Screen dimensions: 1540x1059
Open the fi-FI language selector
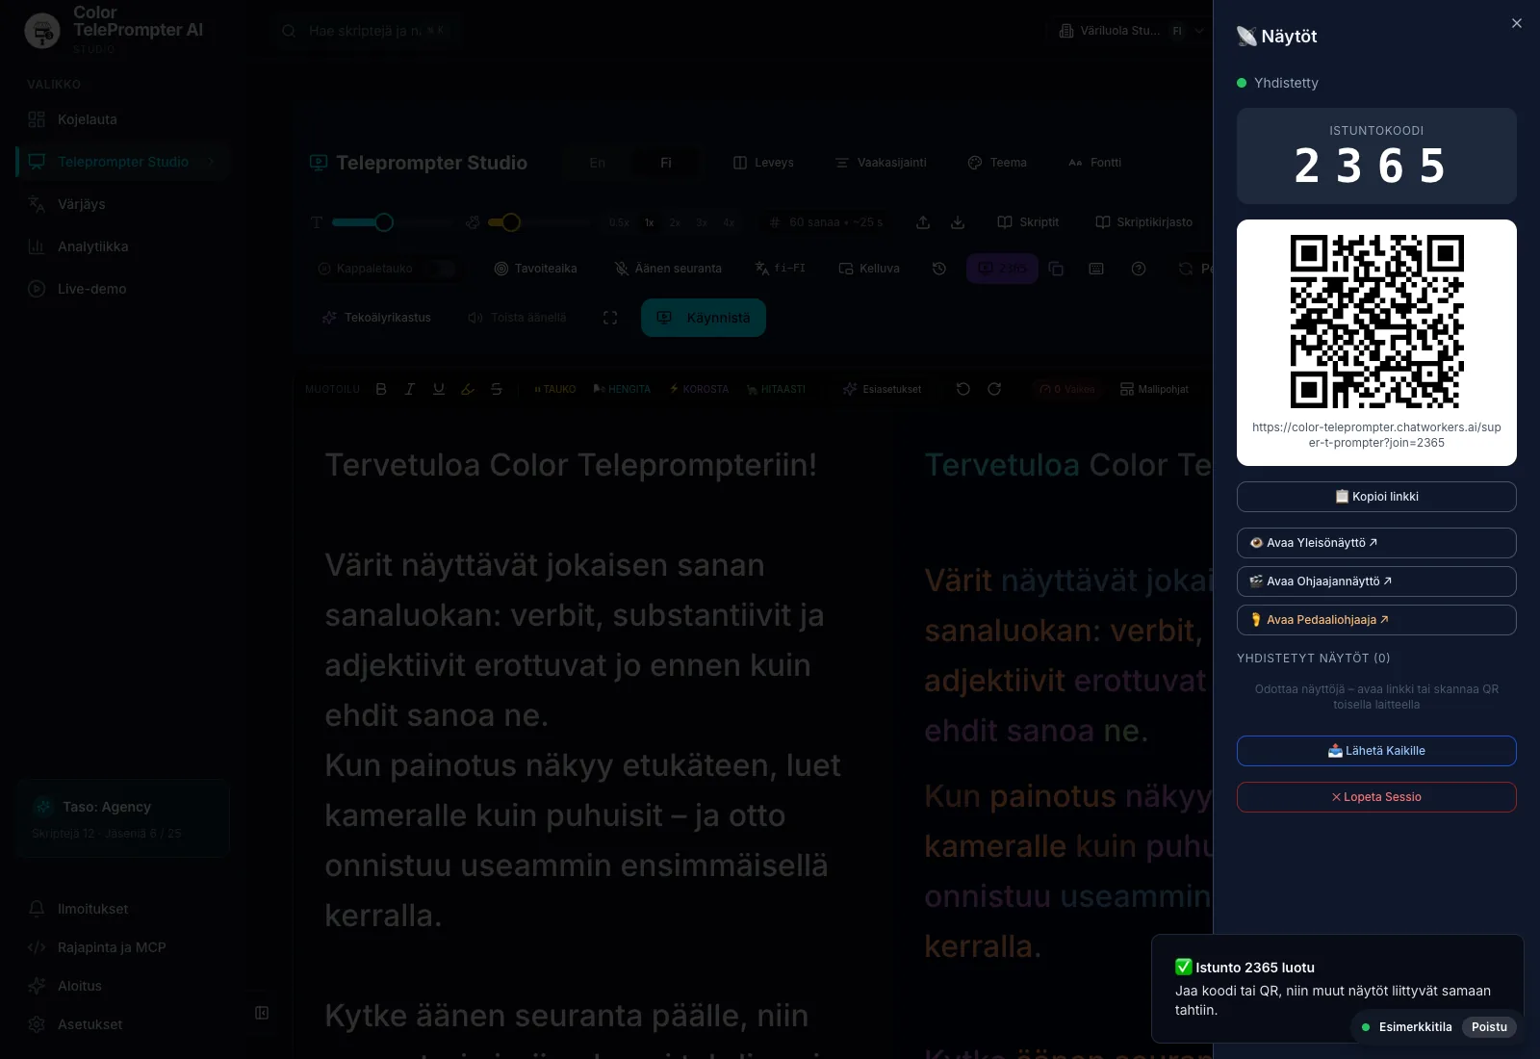[781, 269]
